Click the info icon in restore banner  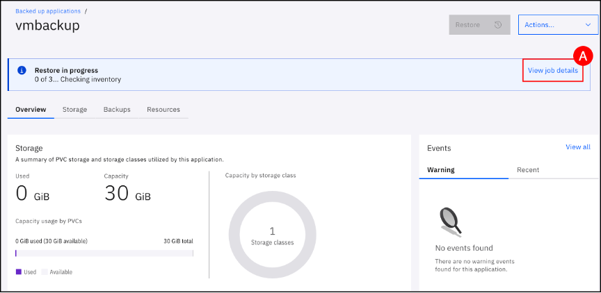[x=22, y=71]
